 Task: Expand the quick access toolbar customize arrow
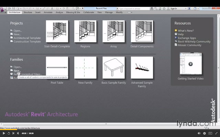coord(82,8)
